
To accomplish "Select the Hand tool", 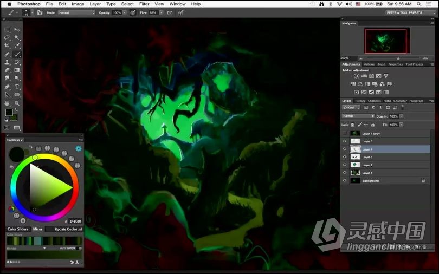I will click(7, 103).
